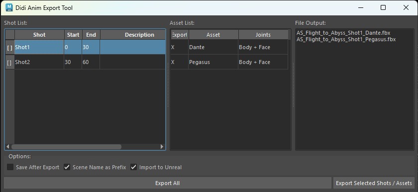Image resolution: width=418 pixels, height=192 pixels.
Task: Click the Export All button
Action: click(167, 183)
